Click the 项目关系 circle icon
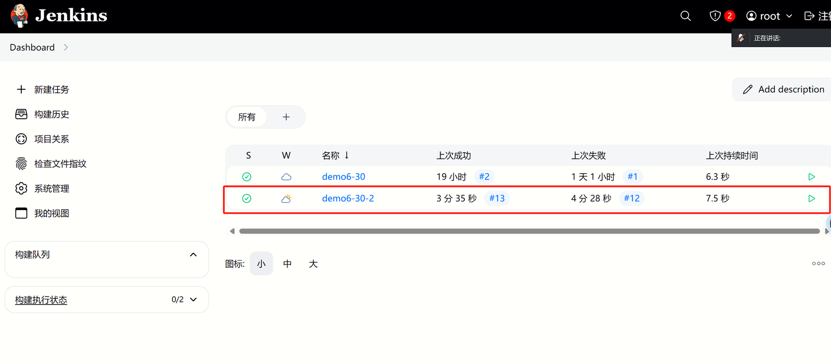The width and height of the screenshot is (831, 363). [21, 139]
